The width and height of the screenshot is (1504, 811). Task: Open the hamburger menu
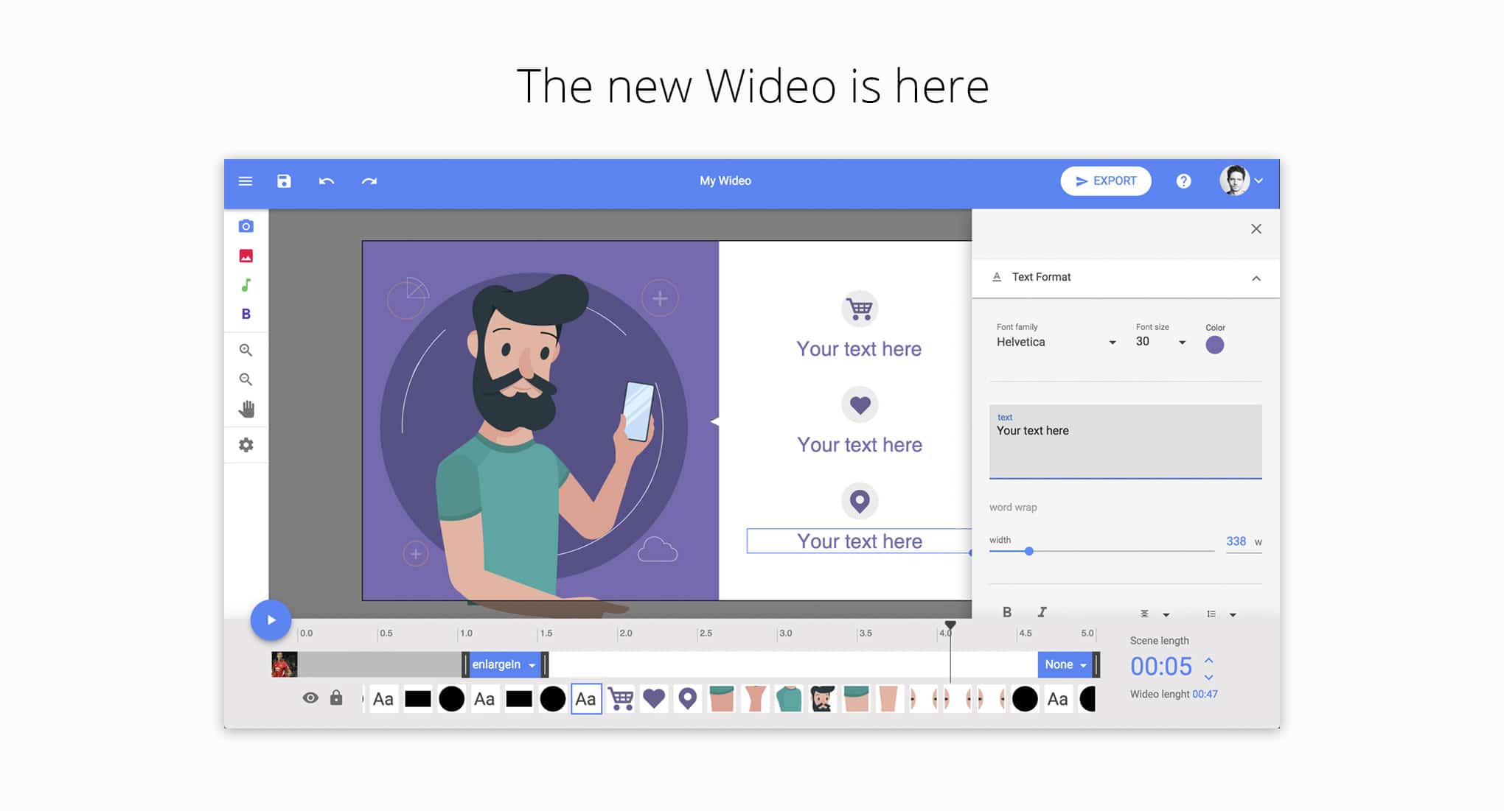point(246,180)
